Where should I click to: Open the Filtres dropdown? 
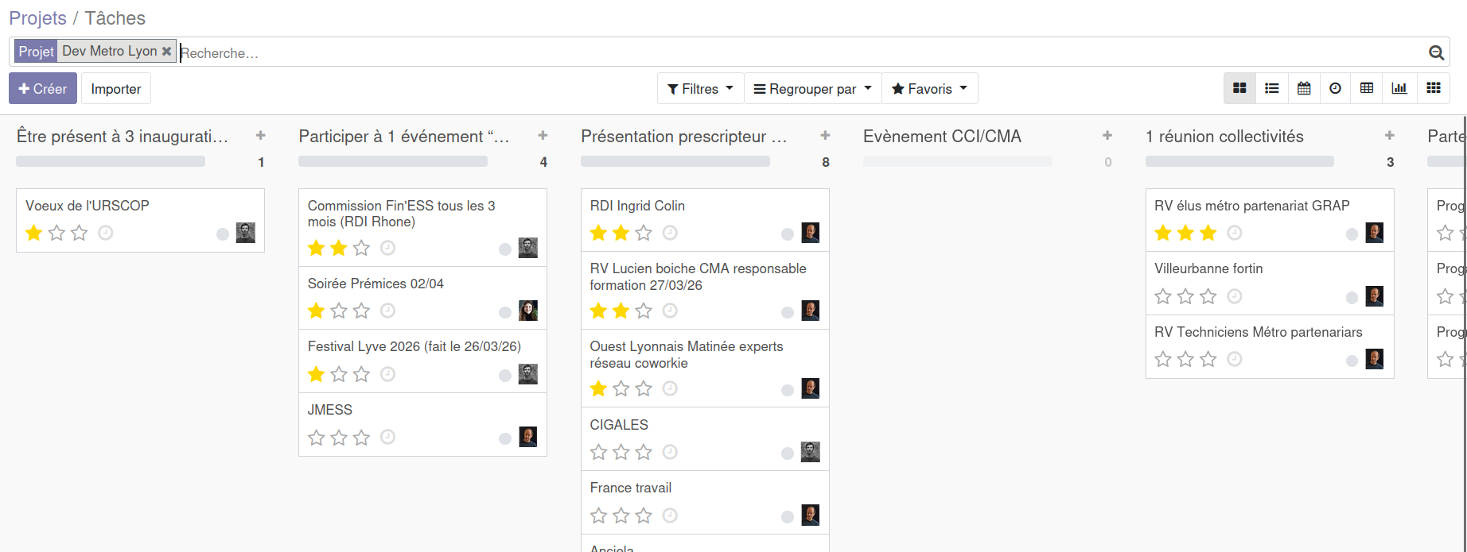tap(700, 89)
